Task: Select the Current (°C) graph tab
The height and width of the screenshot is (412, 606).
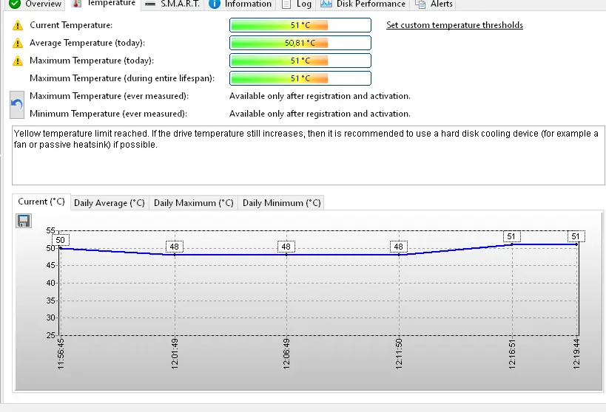Action: (x=41, y=202)
